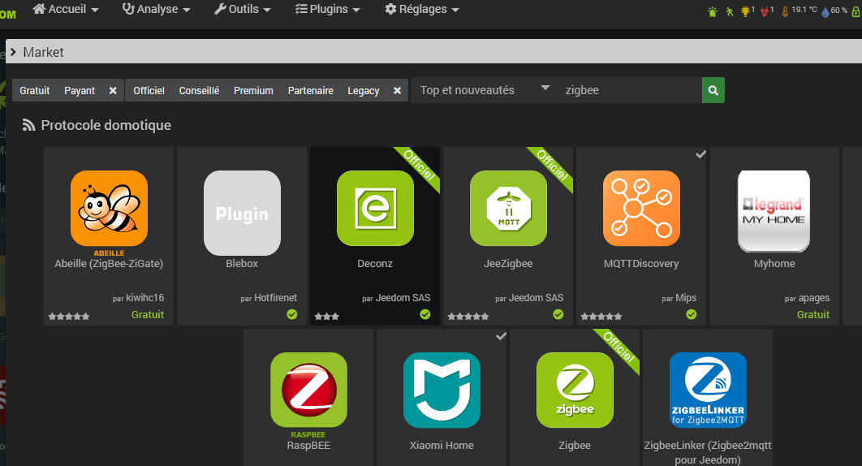Click the blue humidity droplet icon
Screen dimensions: 862x466
point(825,11)
